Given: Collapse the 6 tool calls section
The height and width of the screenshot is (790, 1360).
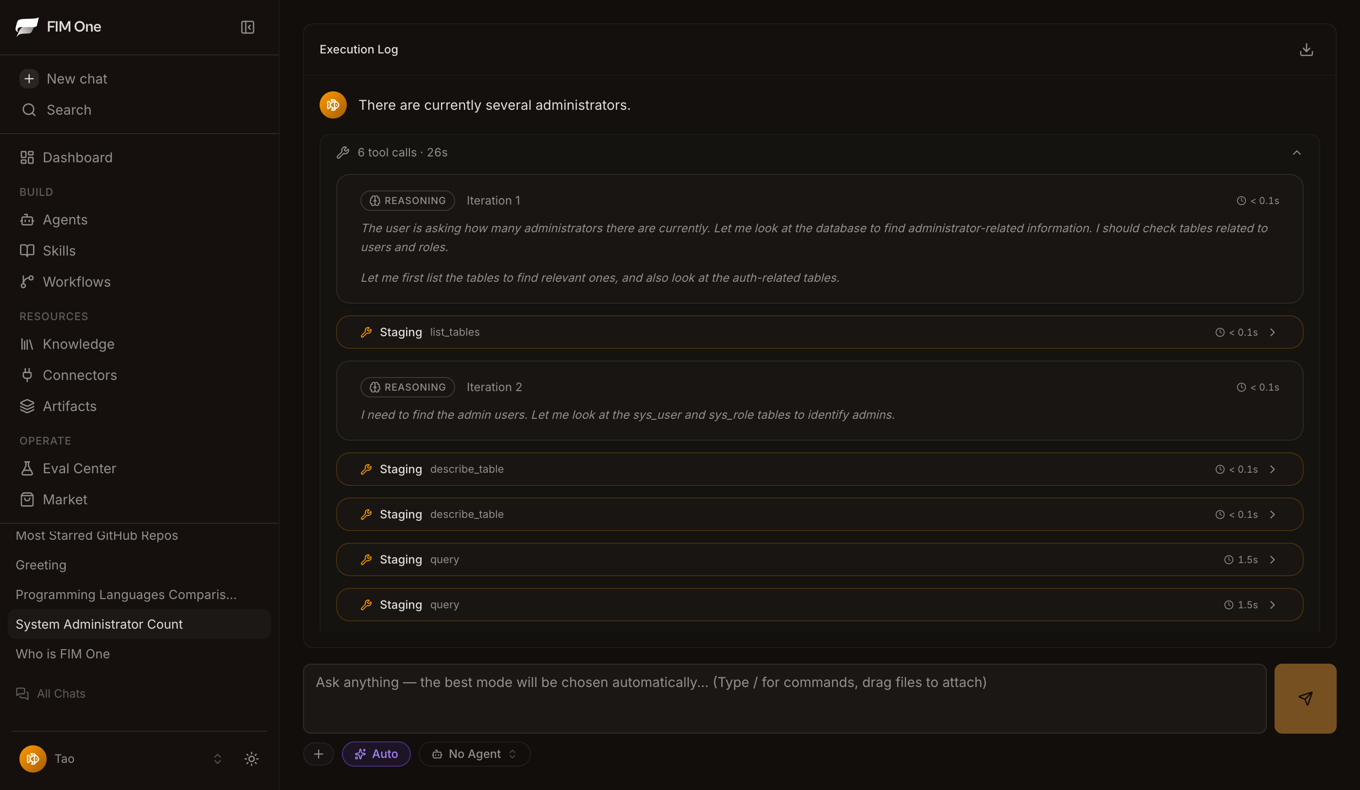Looking at the screenshot, I should tap(1297, 152).
